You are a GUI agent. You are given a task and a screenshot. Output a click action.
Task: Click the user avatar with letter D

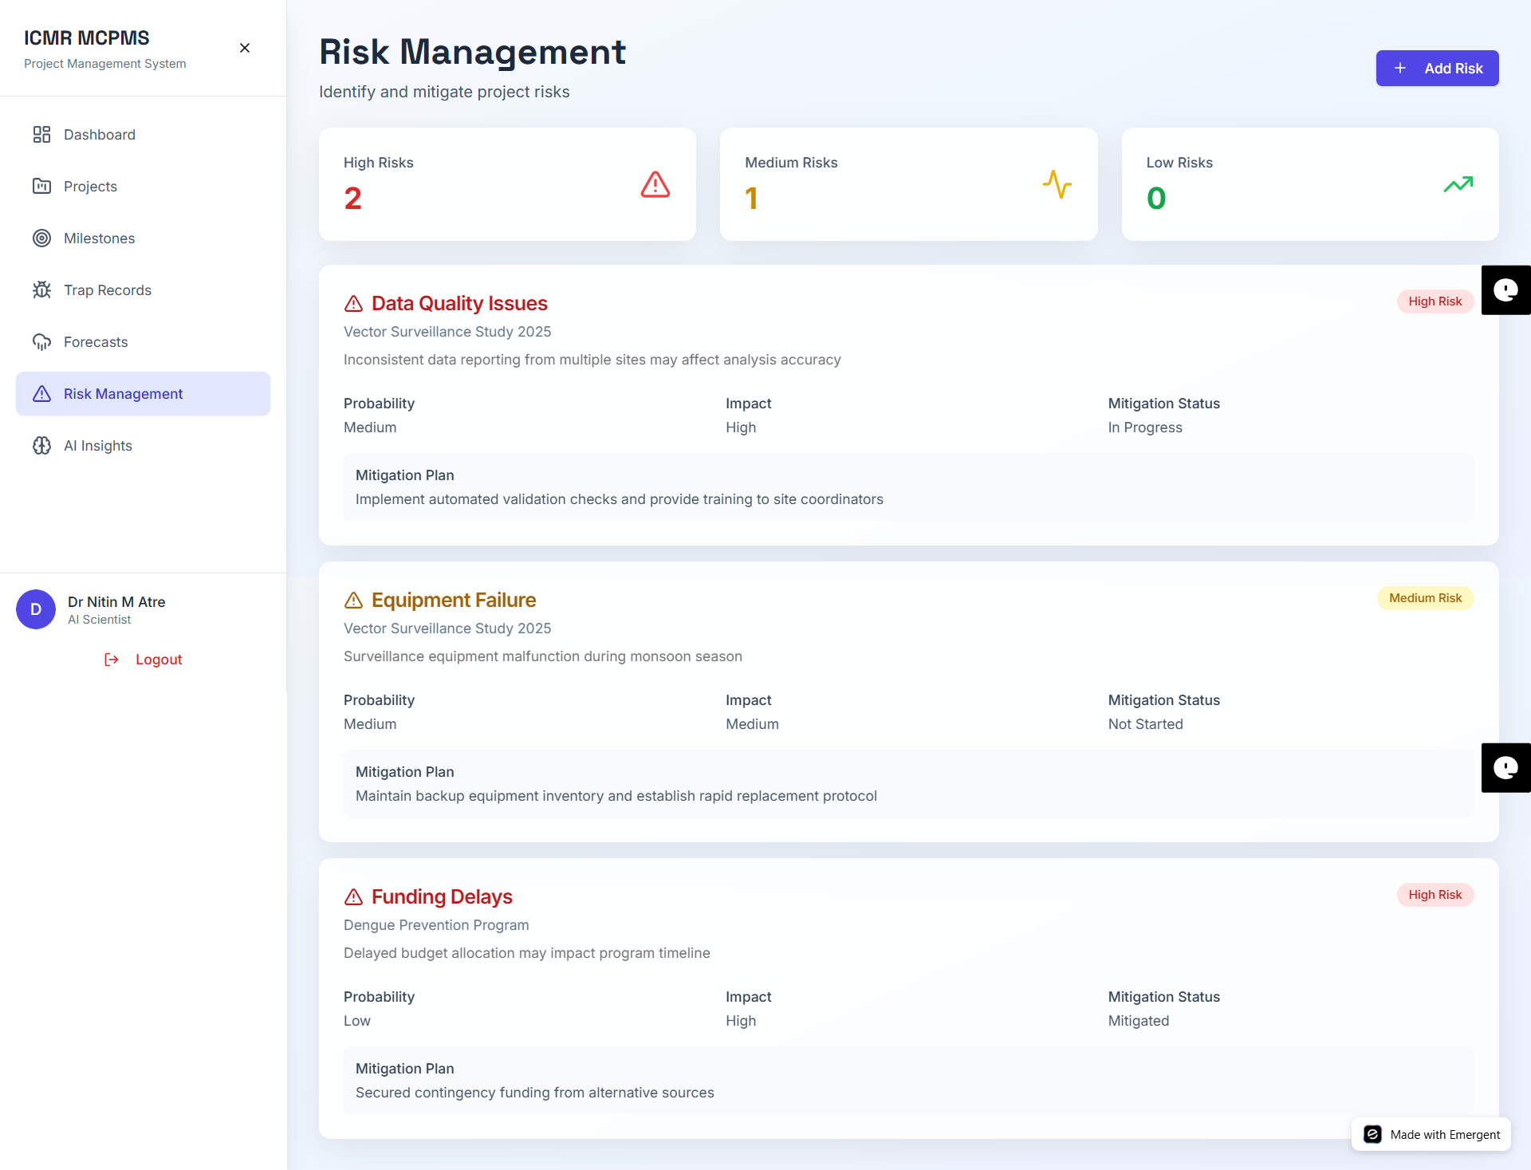click(x=36, y=609)
